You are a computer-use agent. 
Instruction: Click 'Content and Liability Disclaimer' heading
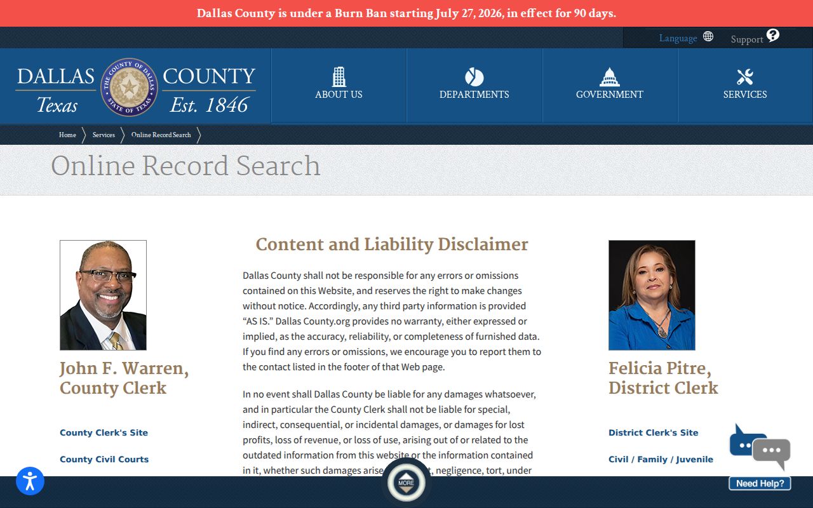[392, 244]
